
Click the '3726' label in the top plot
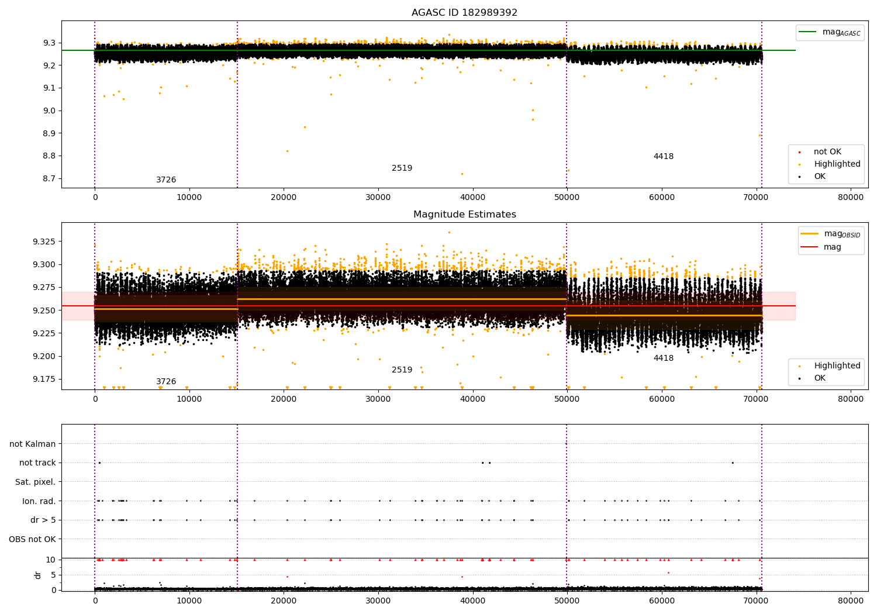coord(166,180)
